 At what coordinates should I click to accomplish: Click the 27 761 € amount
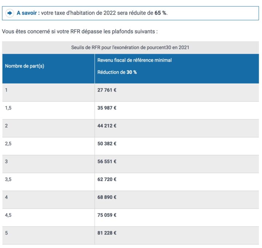(x=107, y=90)
